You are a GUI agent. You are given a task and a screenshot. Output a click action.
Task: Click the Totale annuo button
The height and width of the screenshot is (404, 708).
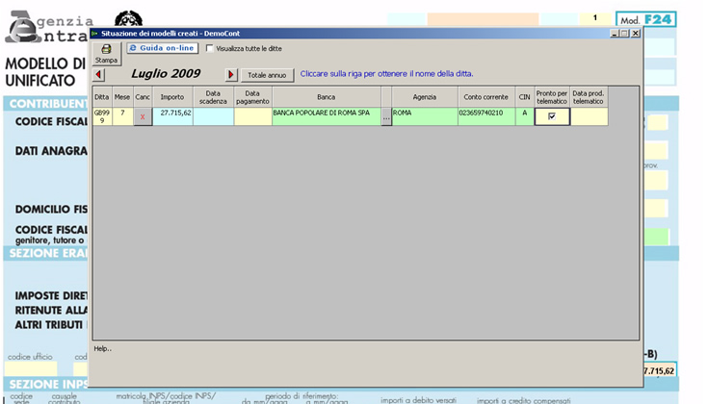point(267,74)
